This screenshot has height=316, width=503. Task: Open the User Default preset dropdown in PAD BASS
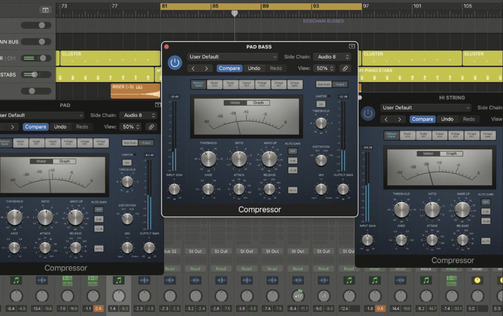232,57
